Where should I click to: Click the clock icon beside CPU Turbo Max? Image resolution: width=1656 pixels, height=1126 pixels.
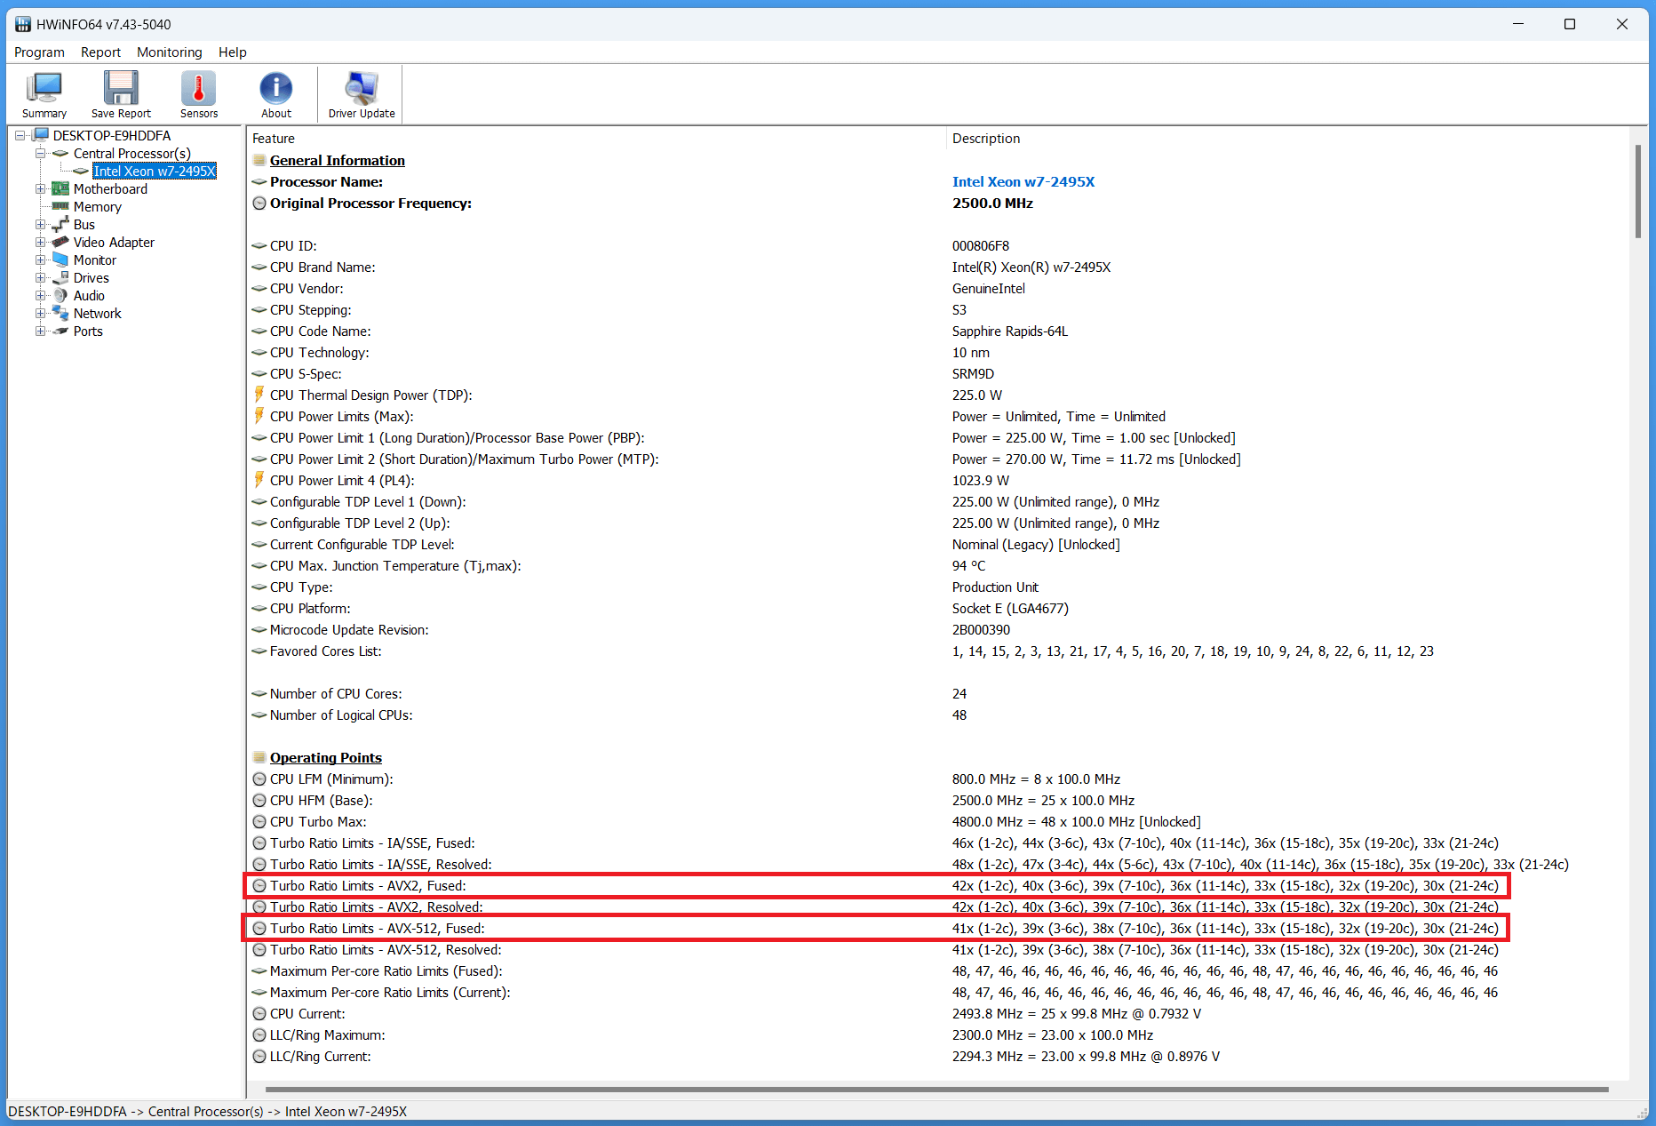(x=259, y=821)
